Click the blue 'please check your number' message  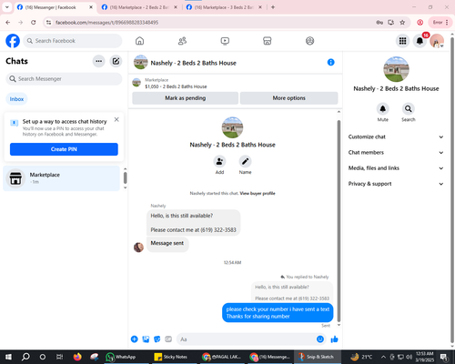[x=278, y=313]
